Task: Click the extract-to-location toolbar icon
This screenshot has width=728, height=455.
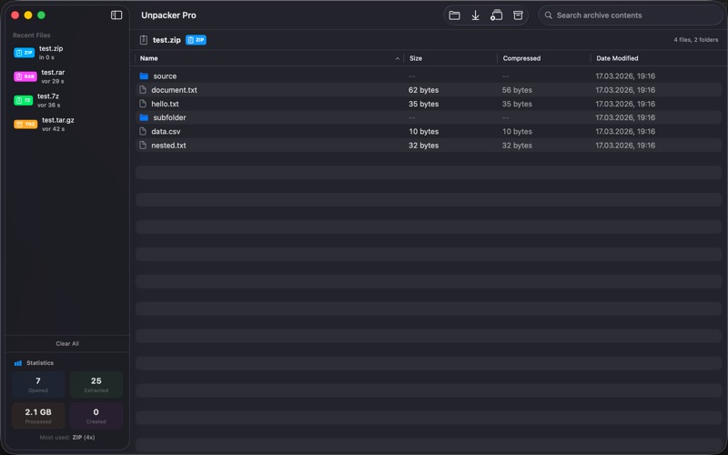Action: [x=496, y=15]
